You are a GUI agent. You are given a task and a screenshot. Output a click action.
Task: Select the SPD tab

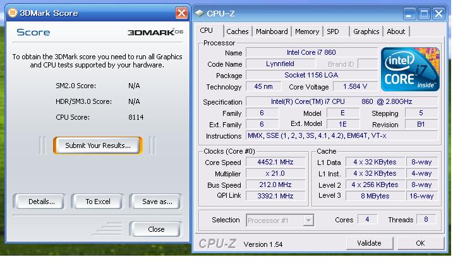coord(333,31)
